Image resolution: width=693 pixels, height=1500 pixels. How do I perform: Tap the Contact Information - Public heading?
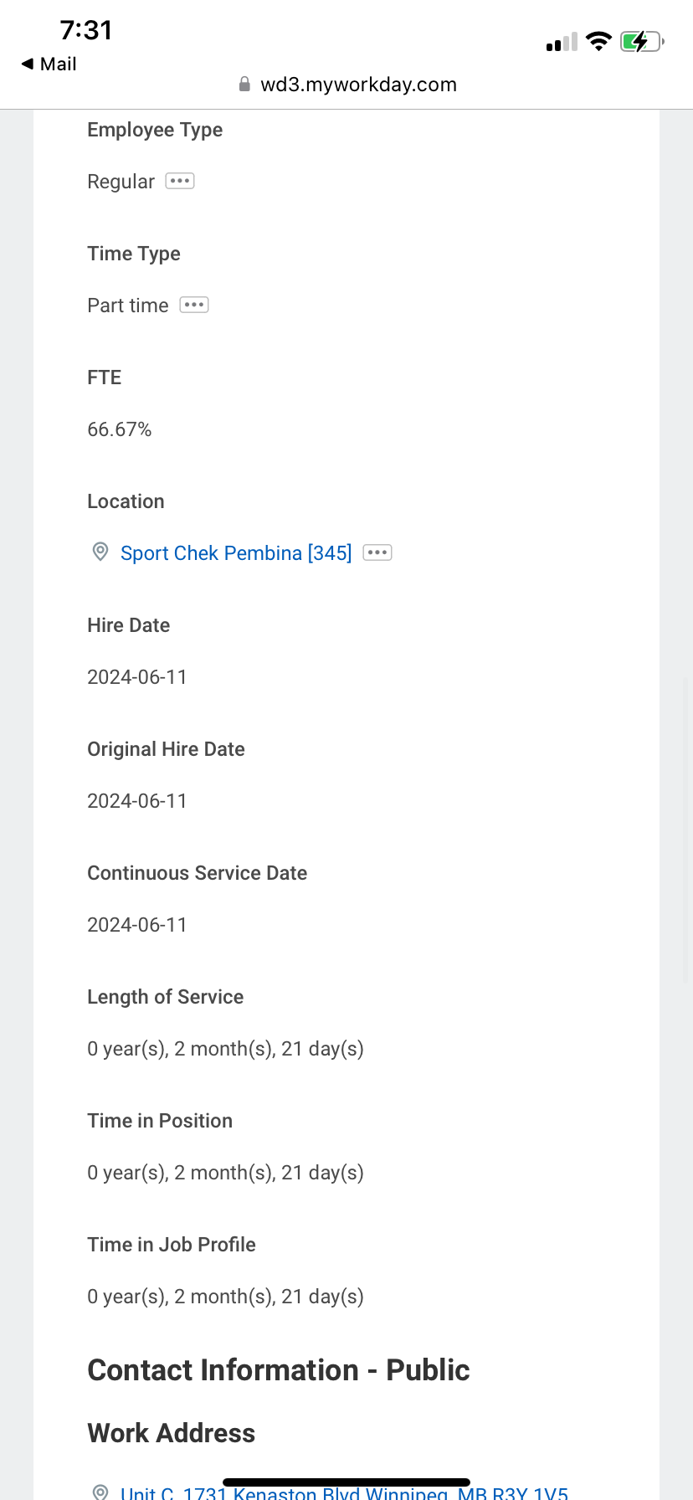279,1370
